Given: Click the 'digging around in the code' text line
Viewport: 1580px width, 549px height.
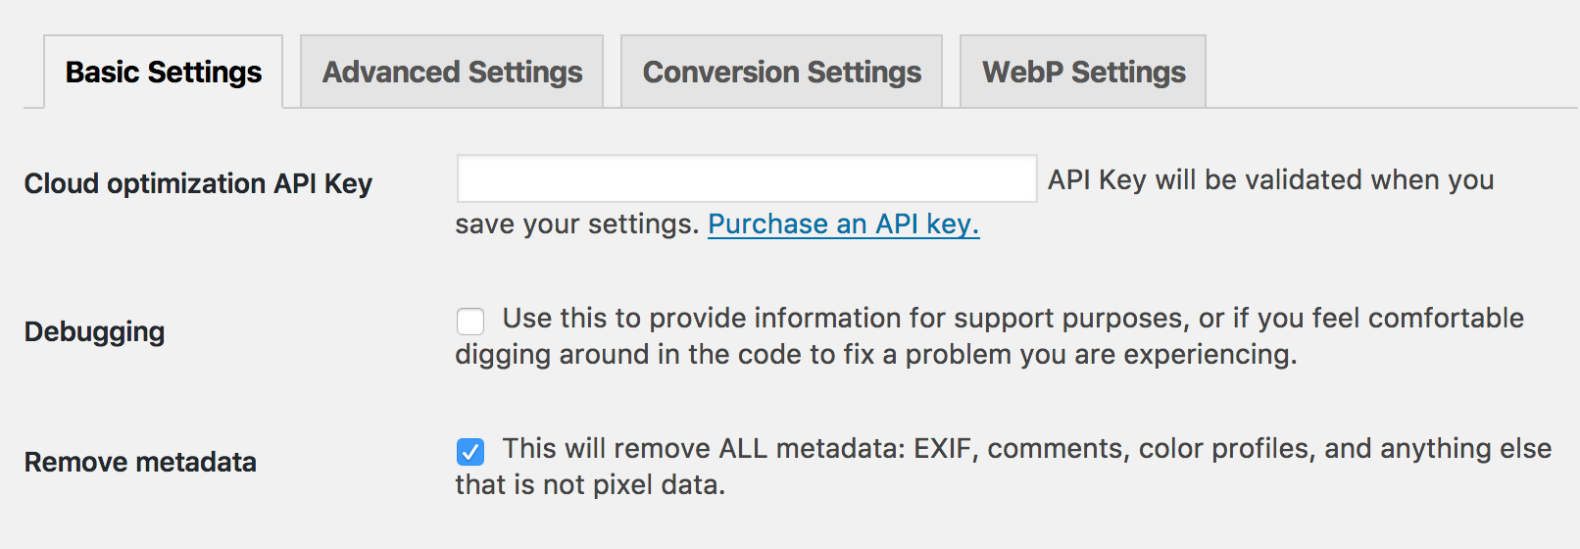Looking at the screenshot, I should tap(875, 355).
